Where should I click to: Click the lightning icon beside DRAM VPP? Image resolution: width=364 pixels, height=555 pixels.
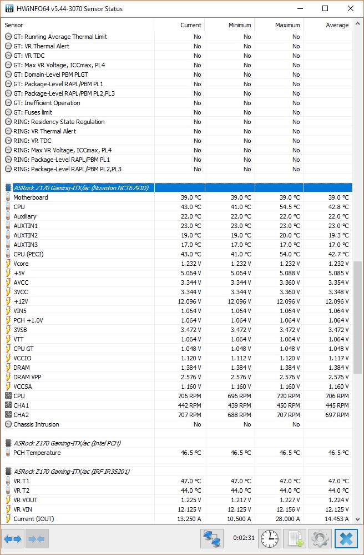pyautogui.click(x=8, y=377)
